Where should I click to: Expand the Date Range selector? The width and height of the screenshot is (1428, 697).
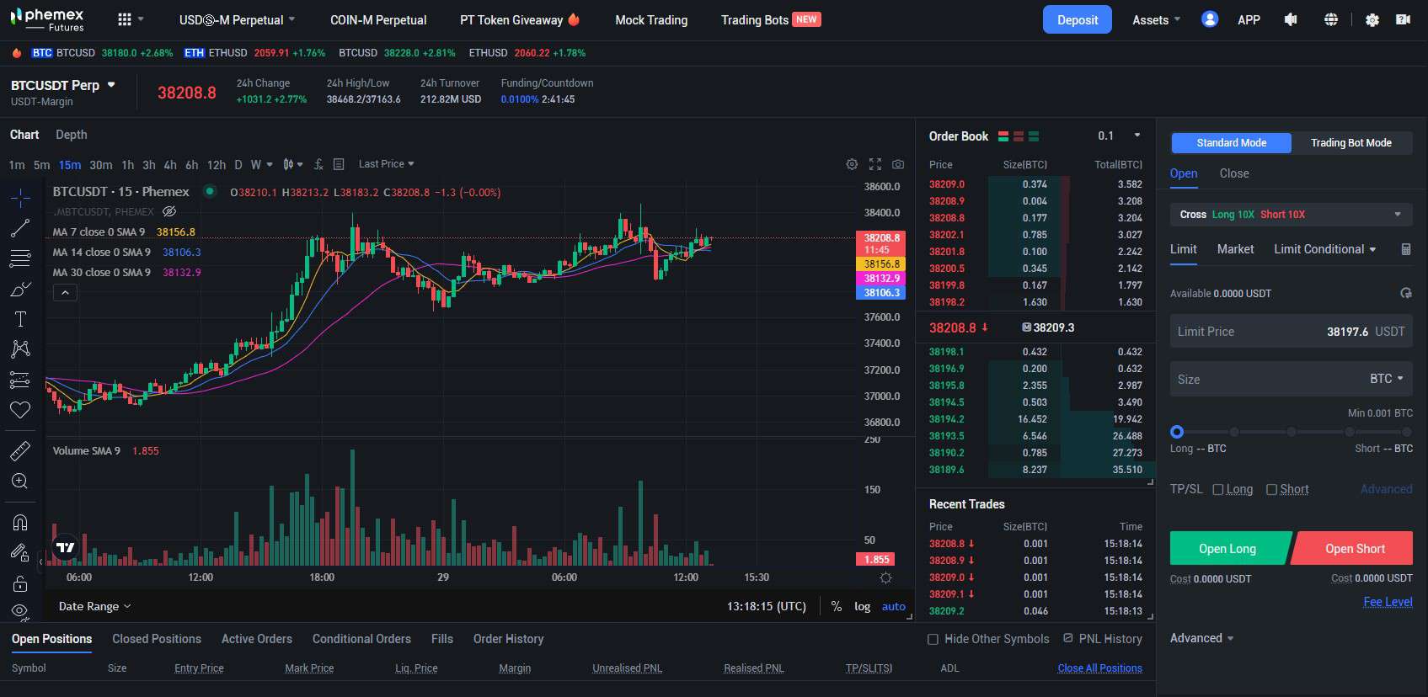(94, 606)
